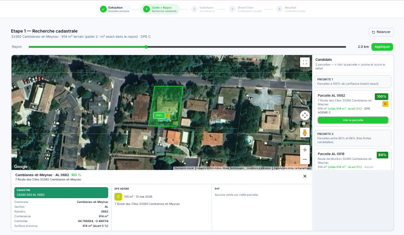
Task: Click the green Extraction checkmark icon
Action: (x=103, y=9)
